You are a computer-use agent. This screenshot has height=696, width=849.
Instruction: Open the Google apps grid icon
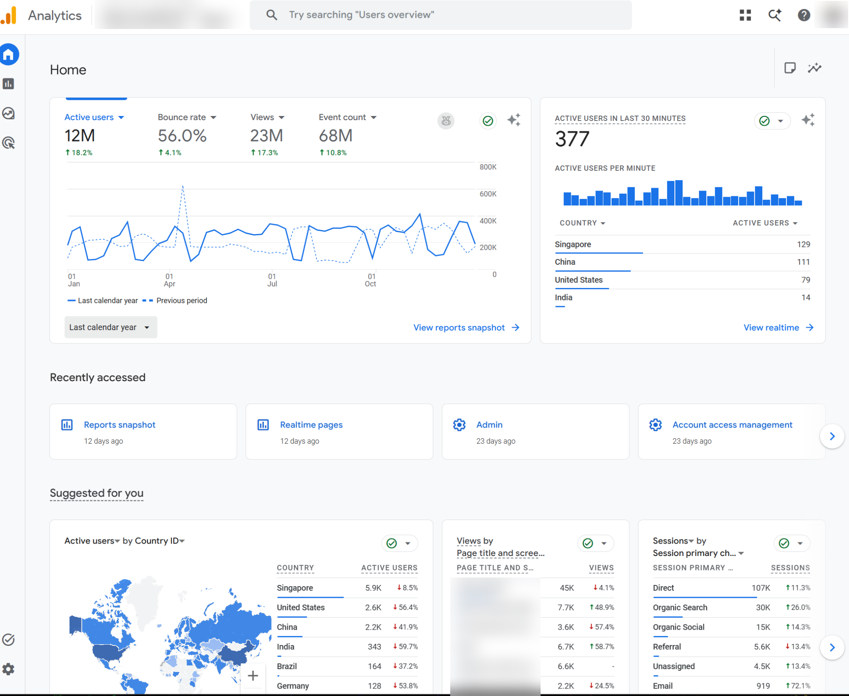click(745, 15)
